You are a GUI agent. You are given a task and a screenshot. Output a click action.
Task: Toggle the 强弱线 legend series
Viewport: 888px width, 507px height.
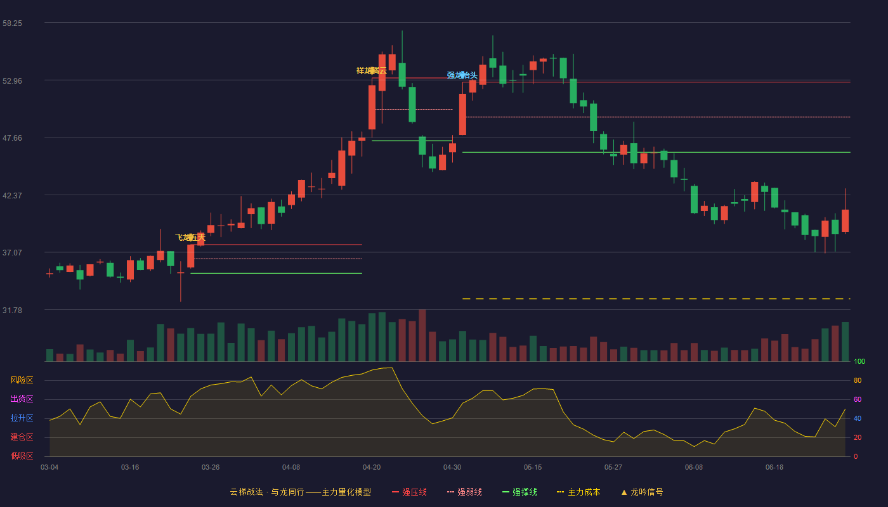click(x=464, y=492)
